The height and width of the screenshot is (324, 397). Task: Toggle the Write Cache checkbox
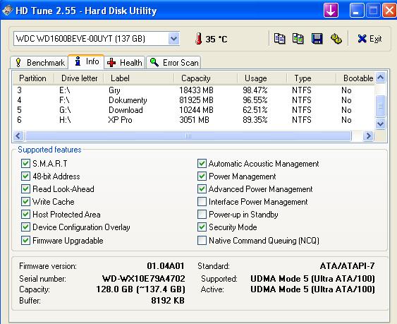point(25,202)
